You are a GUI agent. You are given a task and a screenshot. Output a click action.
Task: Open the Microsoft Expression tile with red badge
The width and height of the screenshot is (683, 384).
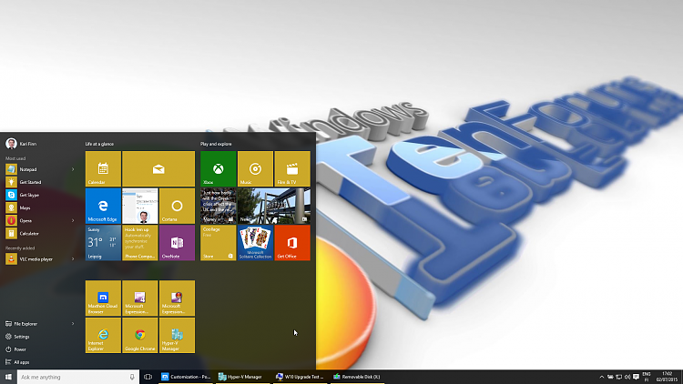pyautogui.click(x=177, y=298)
